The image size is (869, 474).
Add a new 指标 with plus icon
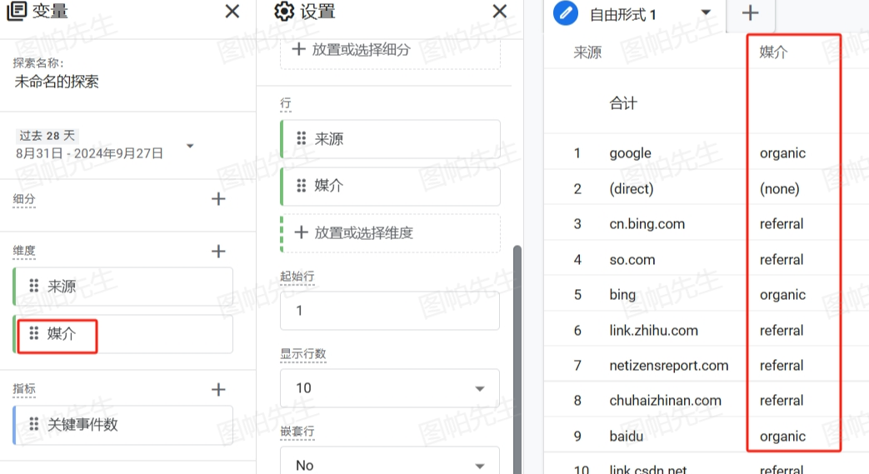pyautogui.click(x=218, y=389)
